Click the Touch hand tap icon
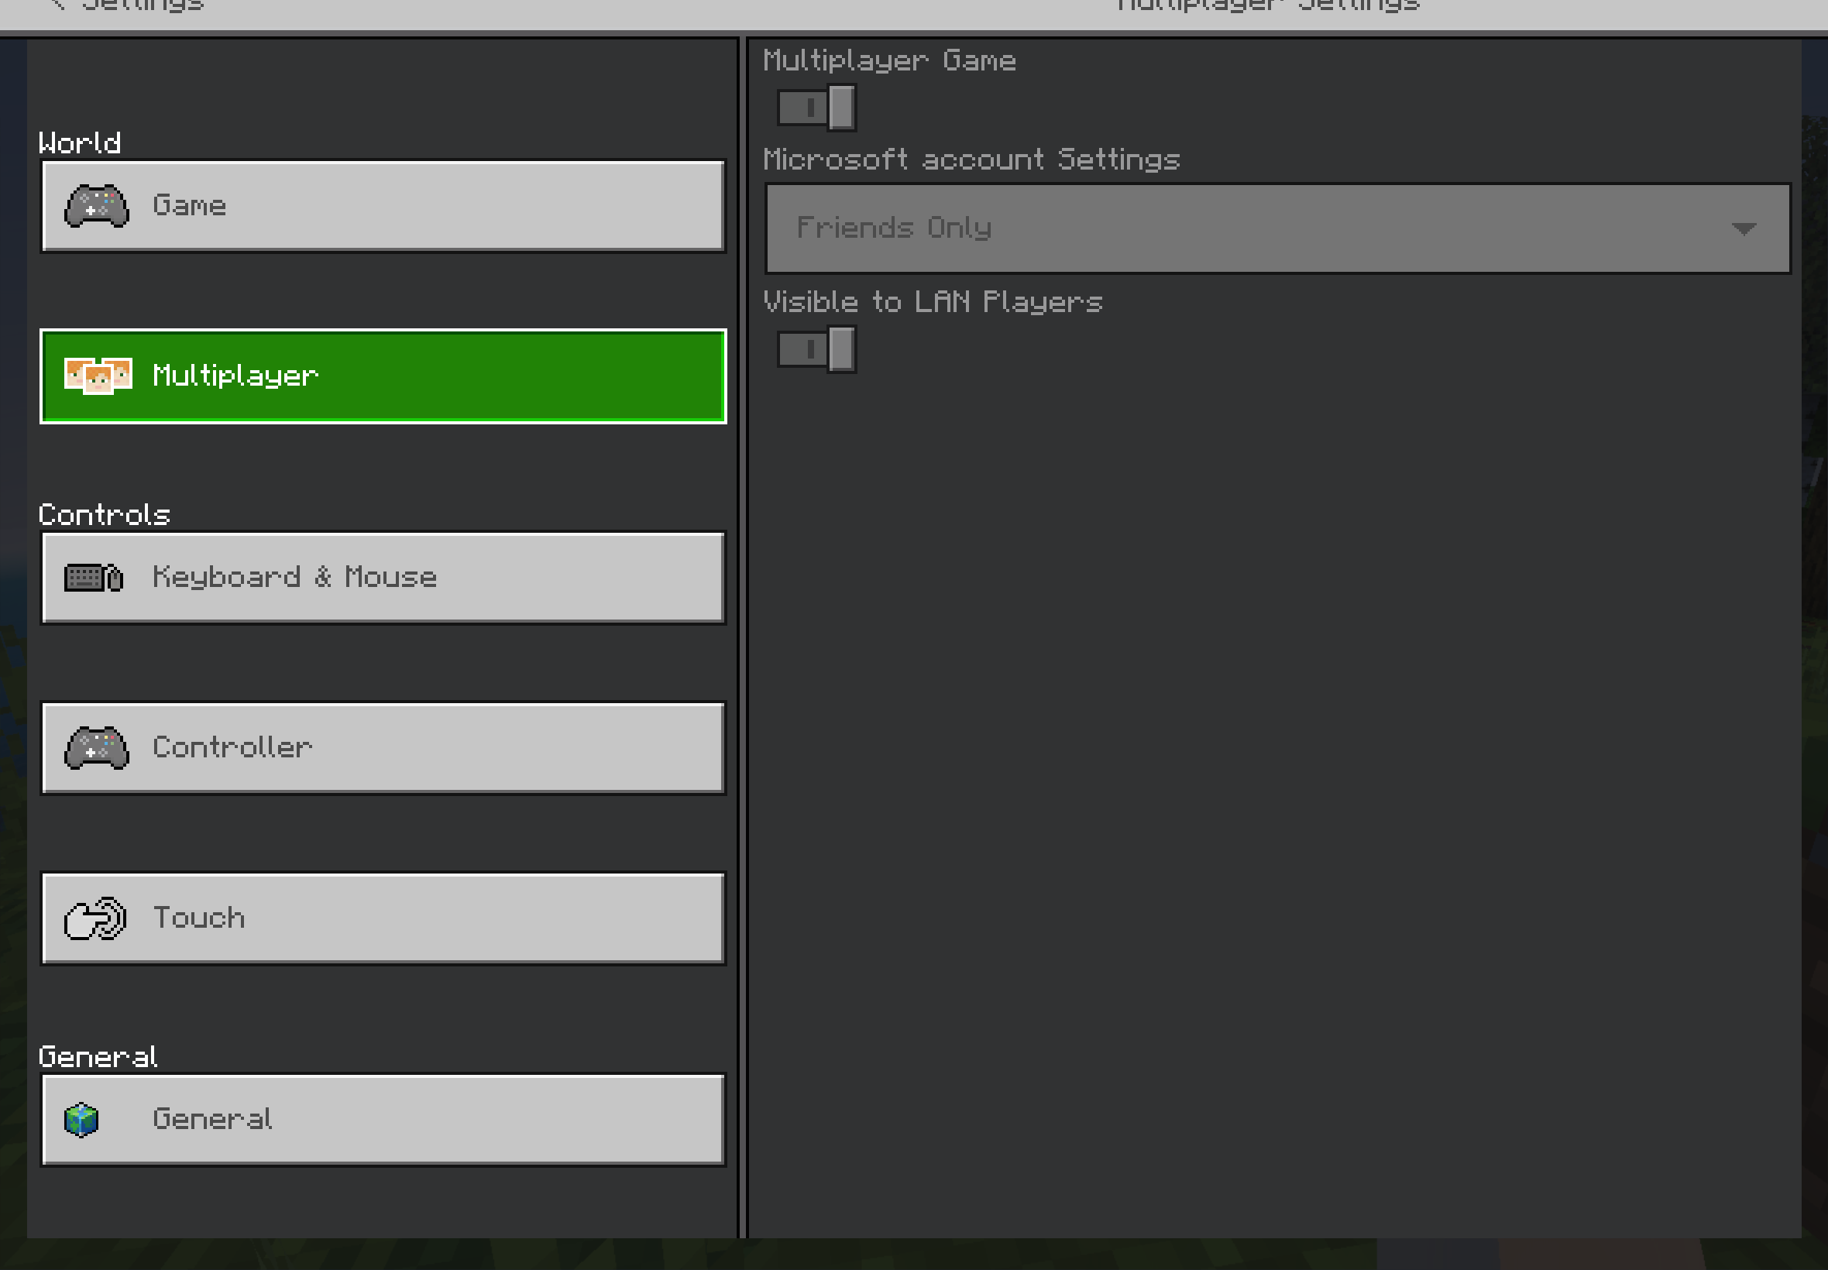Image resolution: width=1828 pixels, height=1270 pixels. (95, 918)
